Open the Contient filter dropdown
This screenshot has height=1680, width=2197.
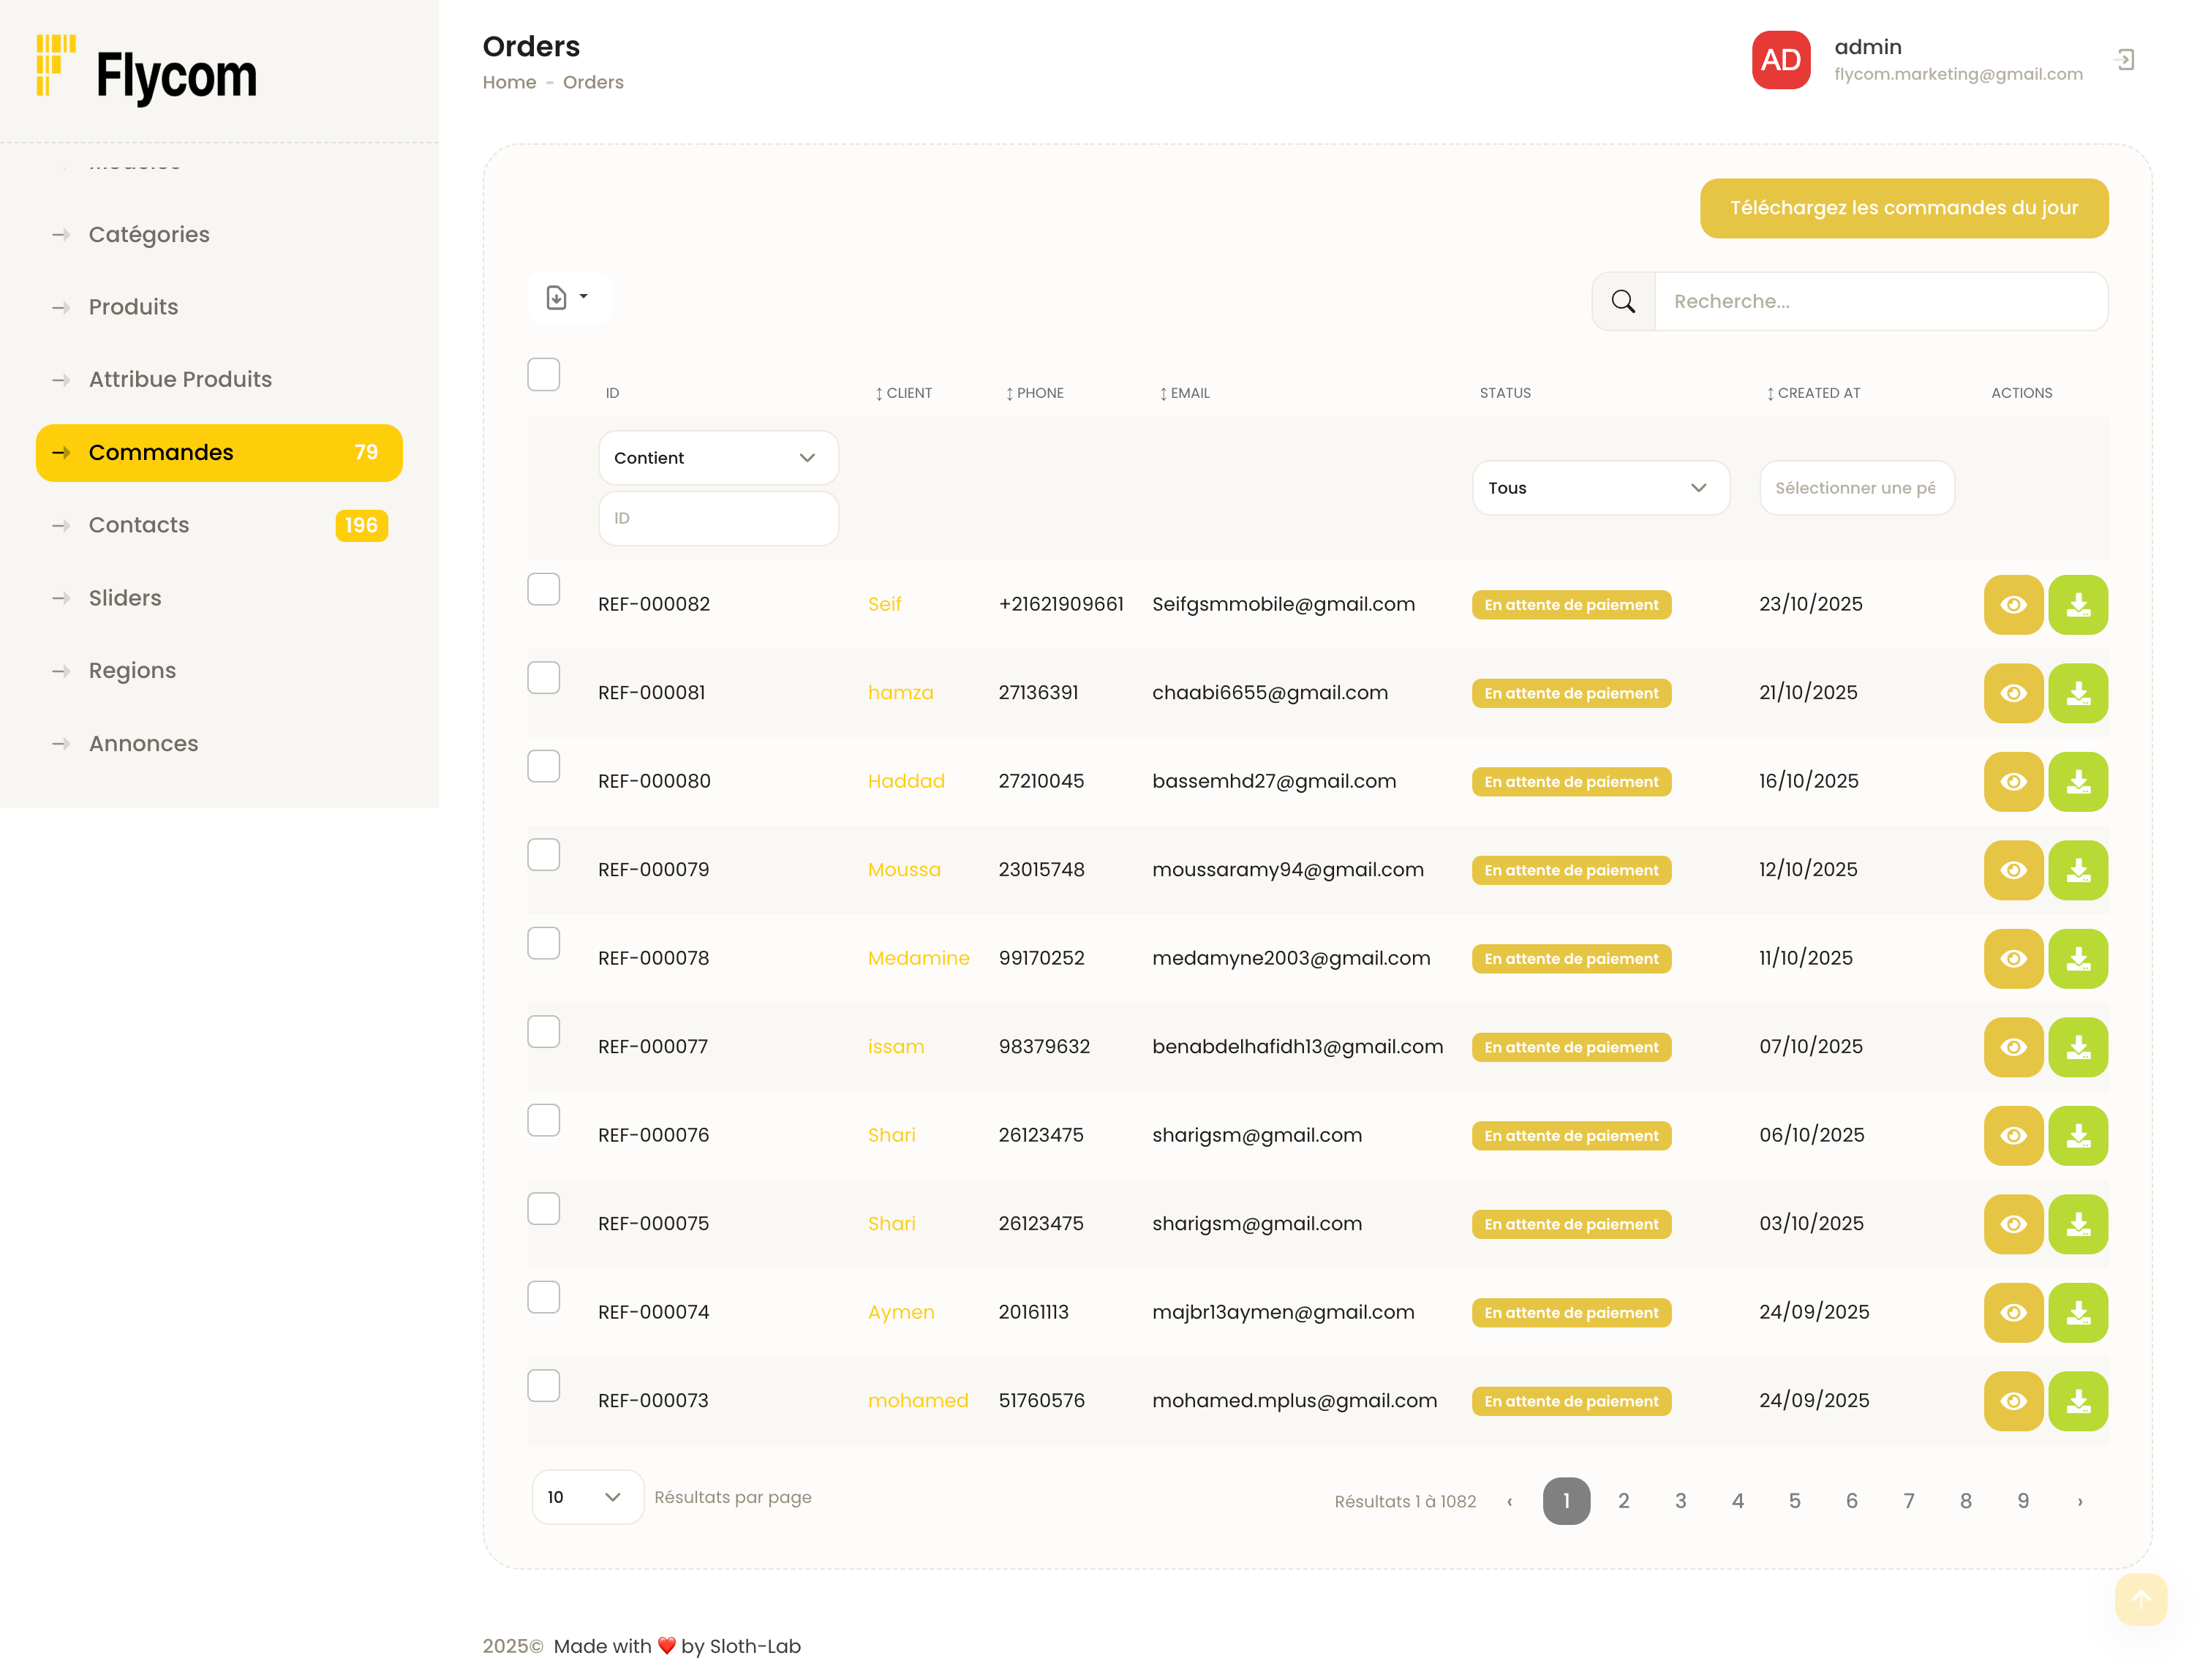pos(718,458)
